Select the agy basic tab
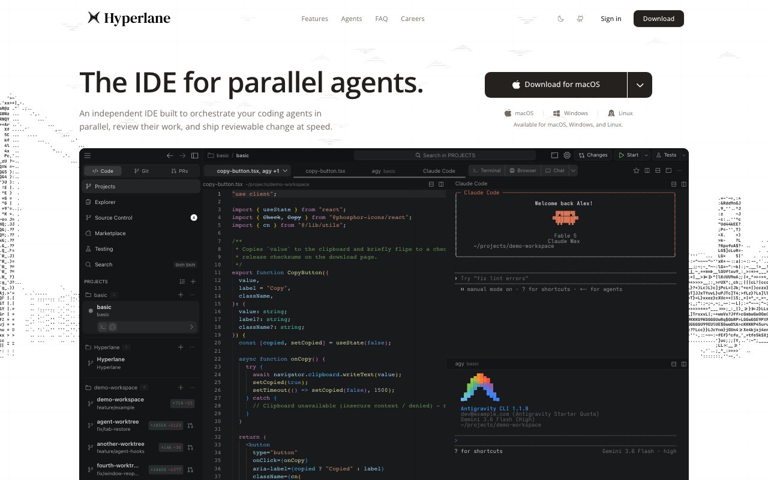The image size is (768, 480). pos(383,171)
